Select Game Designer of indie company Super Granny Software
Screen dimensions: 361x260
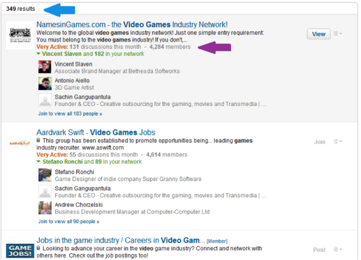128,179
